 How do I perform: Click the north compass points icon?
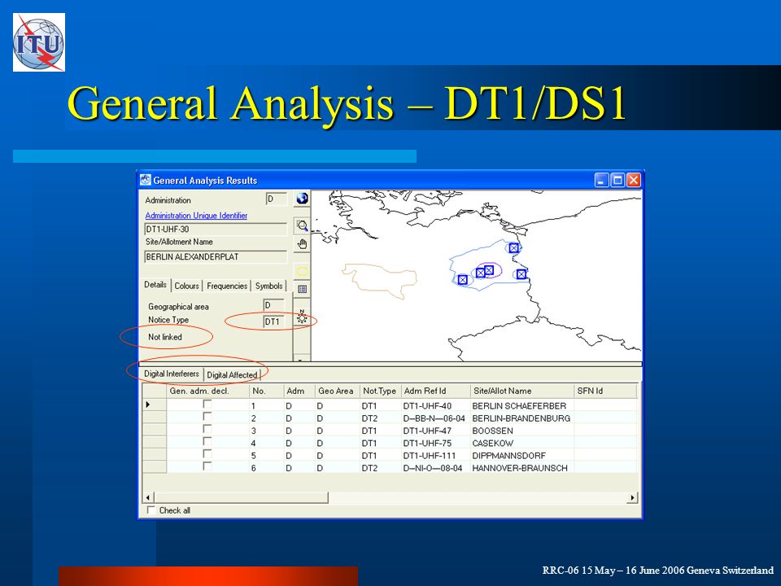[302, 317]
